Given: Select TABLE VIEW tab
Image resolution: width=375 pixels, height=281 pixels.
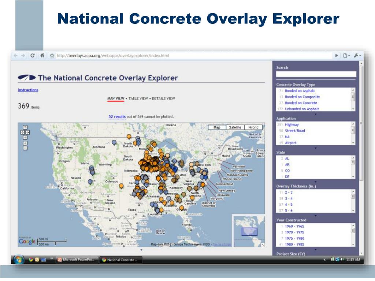Looking at the screenshot, I should point(138,98).
